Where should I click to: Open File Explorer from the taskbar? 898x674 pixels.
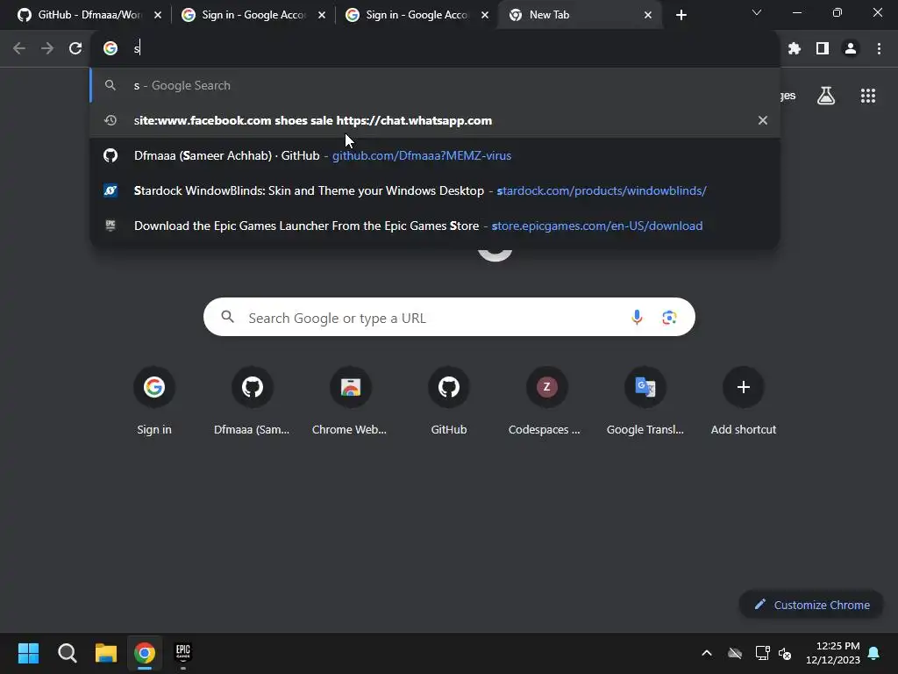tap(106, 653)
